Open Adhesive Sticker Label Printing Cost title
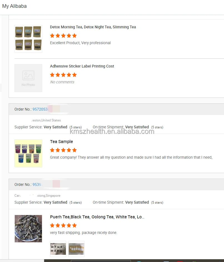The height and width of the screenshot is (262, 224). pos(82,66)
